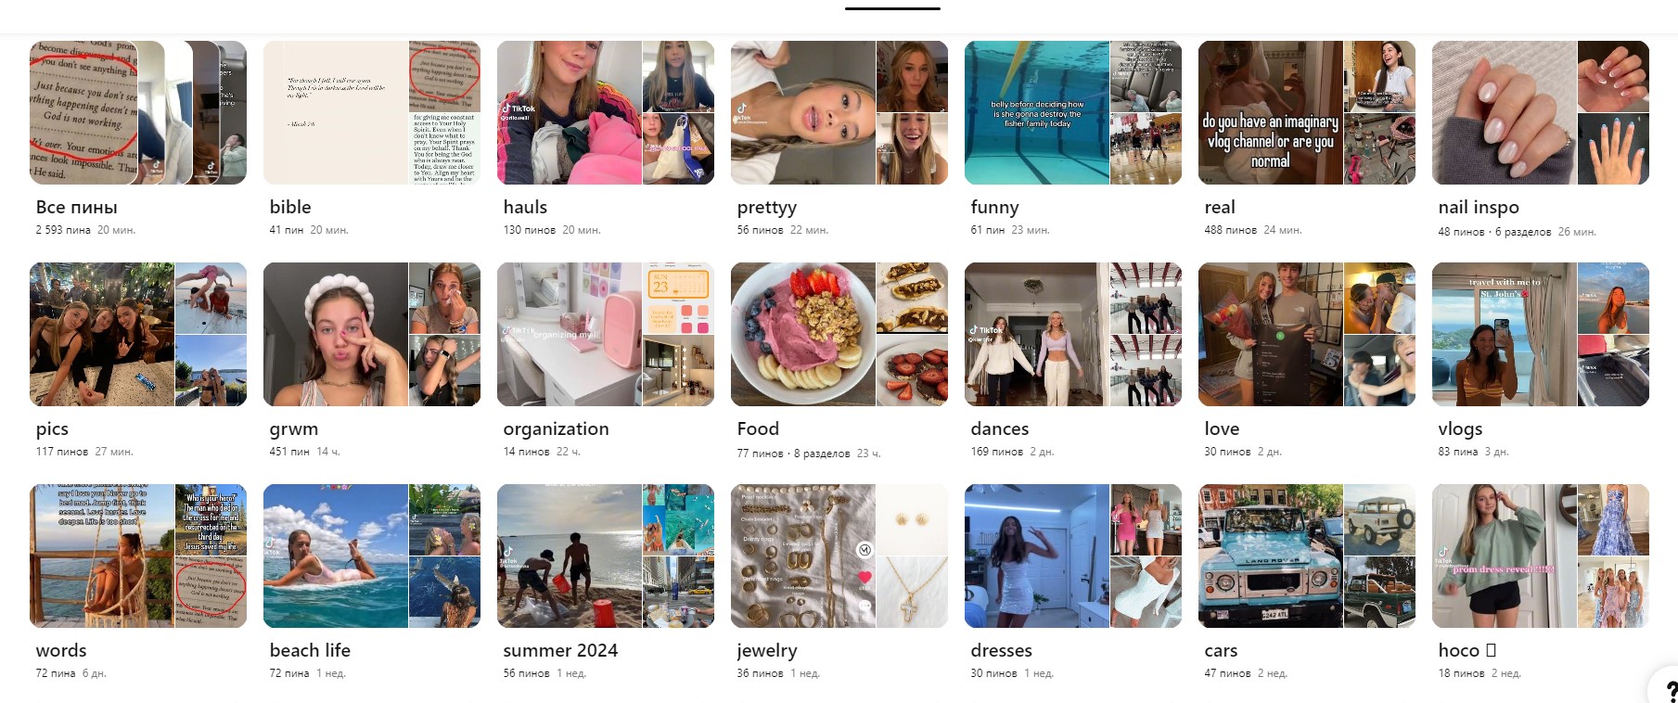Open the 'pics' board cover
Image resolution: width=1678 pixels, height=703 pixels.
coord(138,334)
